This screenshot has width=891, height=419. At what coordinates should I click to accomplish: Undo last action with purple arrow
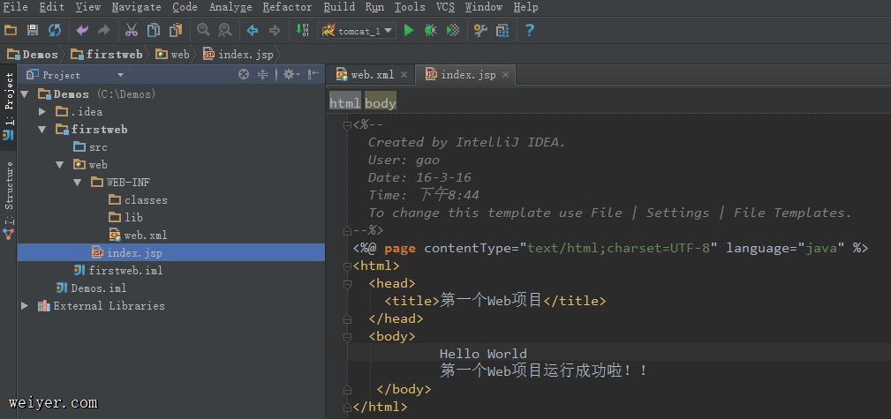(82, 30)
